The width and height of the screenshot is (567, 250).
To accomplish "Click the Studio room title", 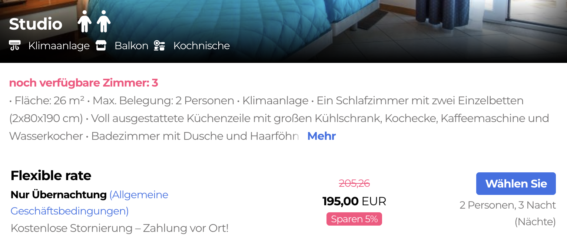I will click(x=36, y=24).
